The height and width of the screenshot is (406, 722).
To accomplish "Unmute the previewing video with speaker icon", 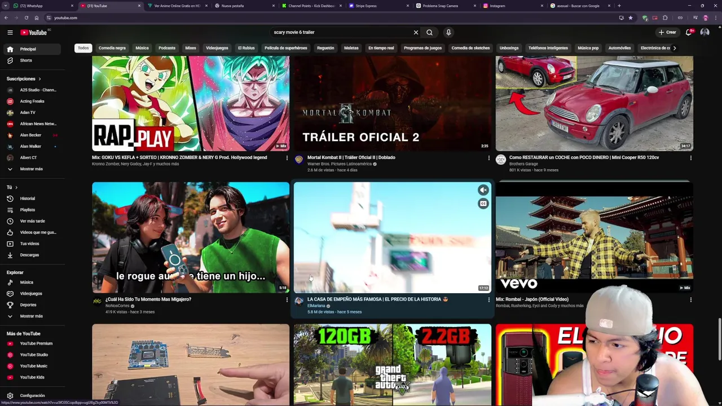I will [483, 190].
